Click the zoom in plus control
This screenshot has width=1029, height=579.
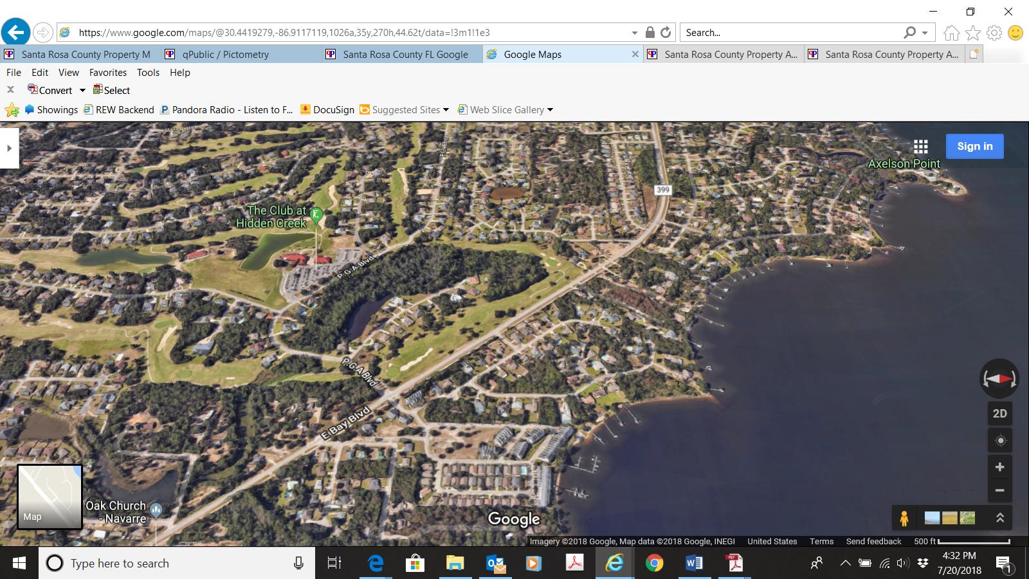tap(999, 467)
